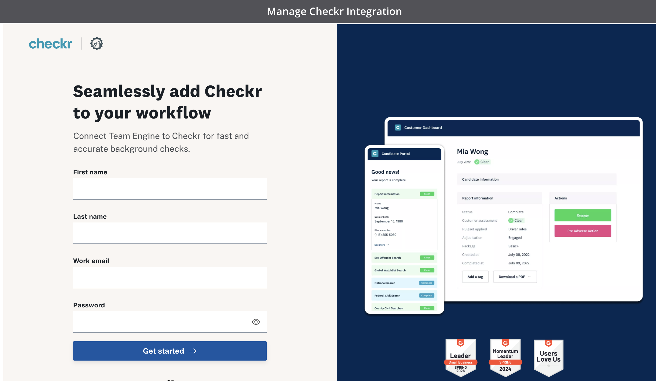Focus the First name input field

[170, 189]
